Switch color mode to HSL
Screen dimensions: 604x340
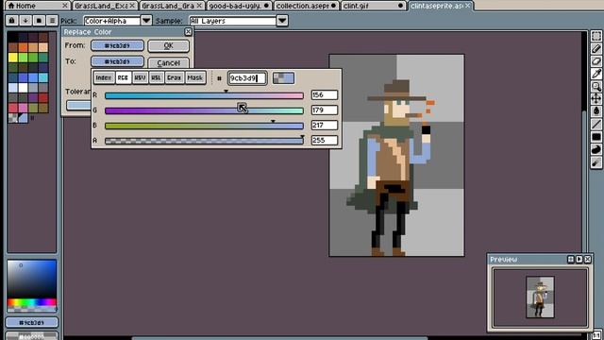(156, 77)
